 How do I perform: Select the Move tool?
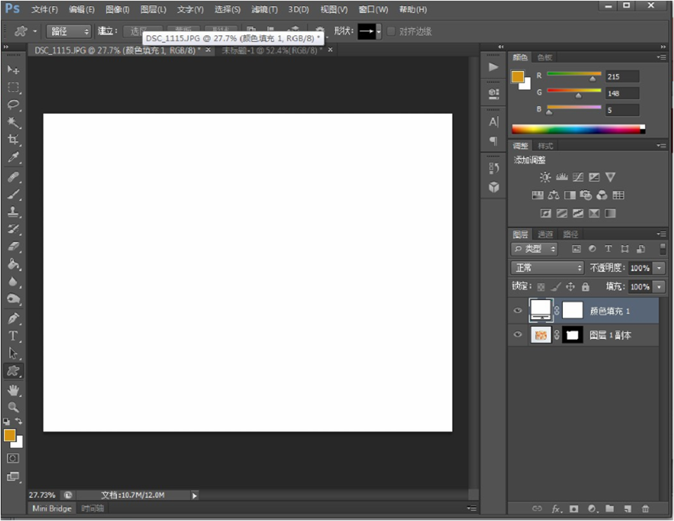pos(13,70)
